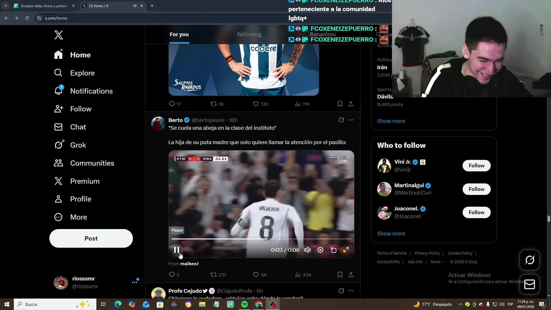Open video settings gear

pos(320,250)
